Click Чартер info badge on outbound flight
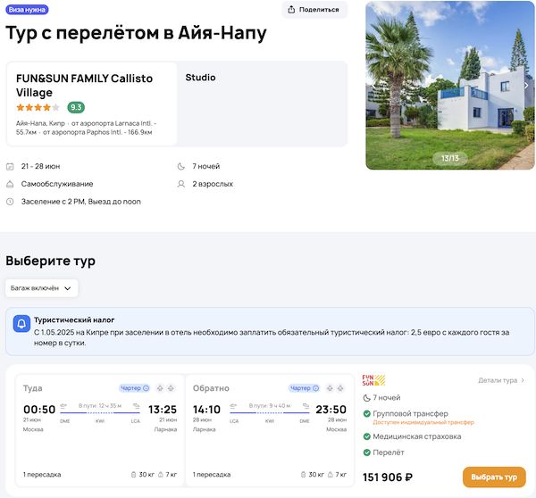Viewport: 536px width, 498px height. pos(135,388)
